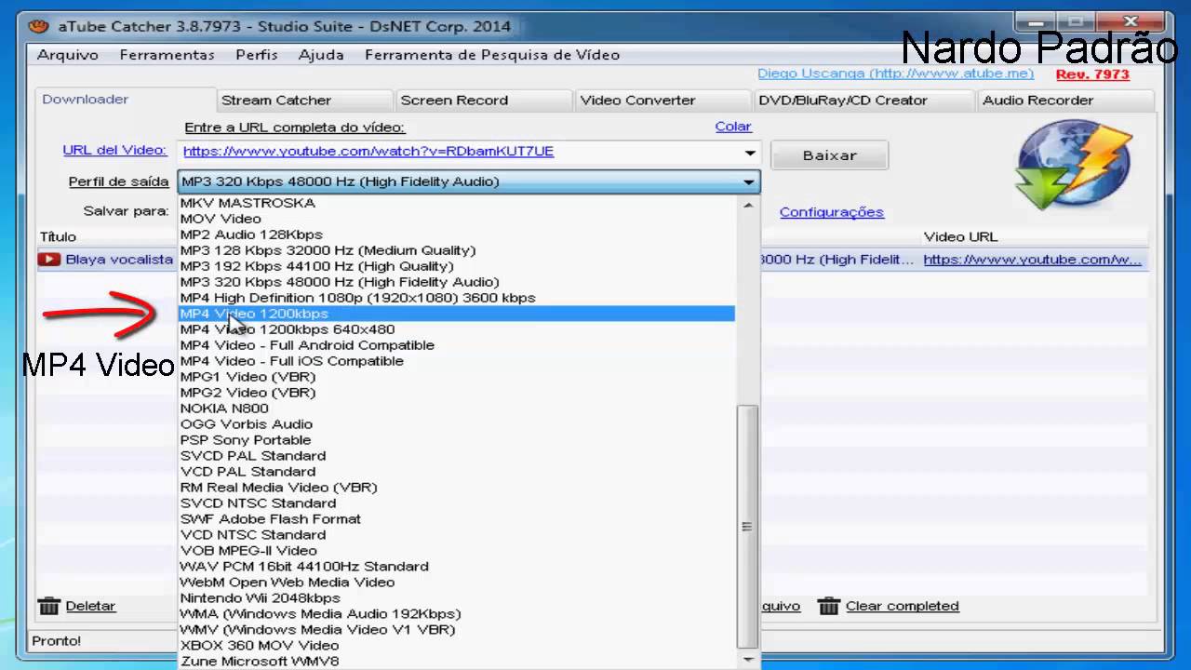Click the Deletar link
The height and width of the screenshot is (670, 1191).
point(90,606)
